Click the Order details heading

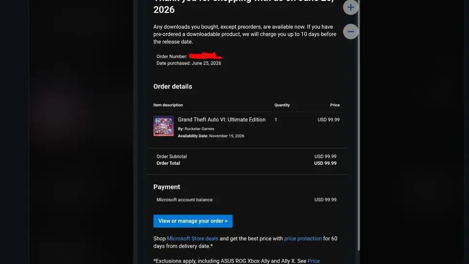pyautogui.click(x=172, y=87)
